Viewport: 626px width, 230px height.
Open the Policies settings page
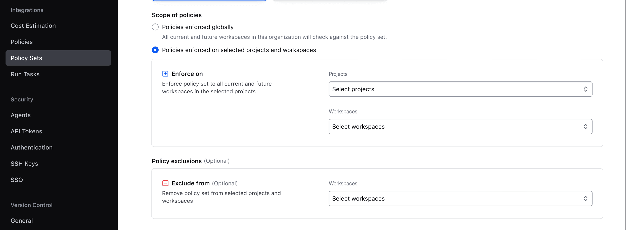[x=22, y=42]
